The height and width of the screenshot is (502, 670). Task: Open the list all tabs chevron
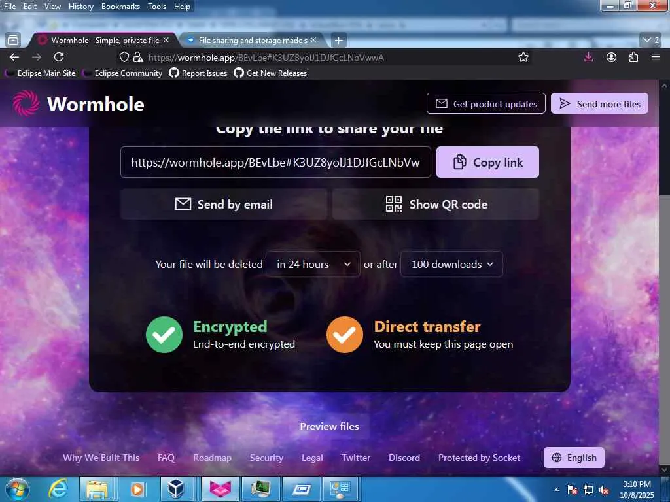tap(651, 40)
